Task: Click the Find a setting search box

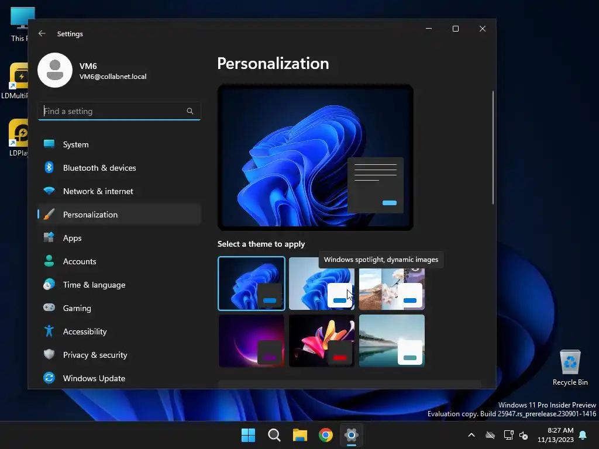Action: [x=119, y=111]
